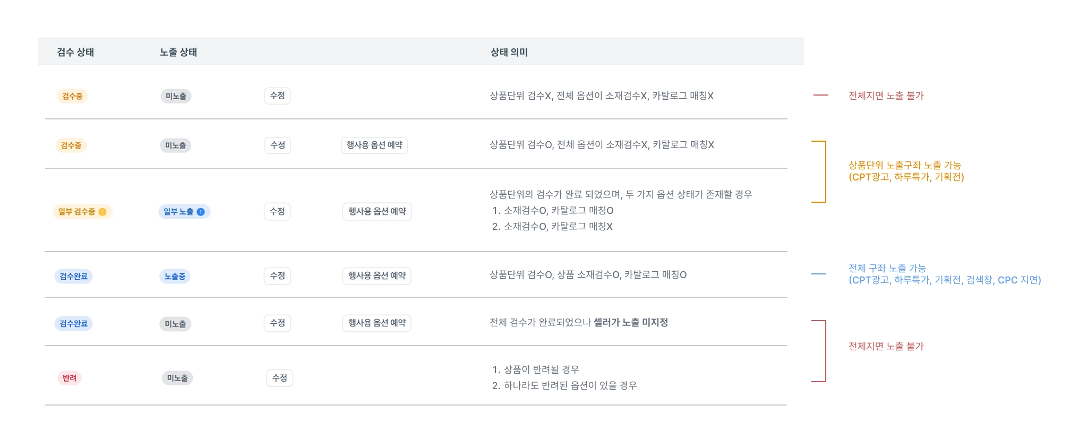Select the 일부 노출 badge label

(178, 212)
